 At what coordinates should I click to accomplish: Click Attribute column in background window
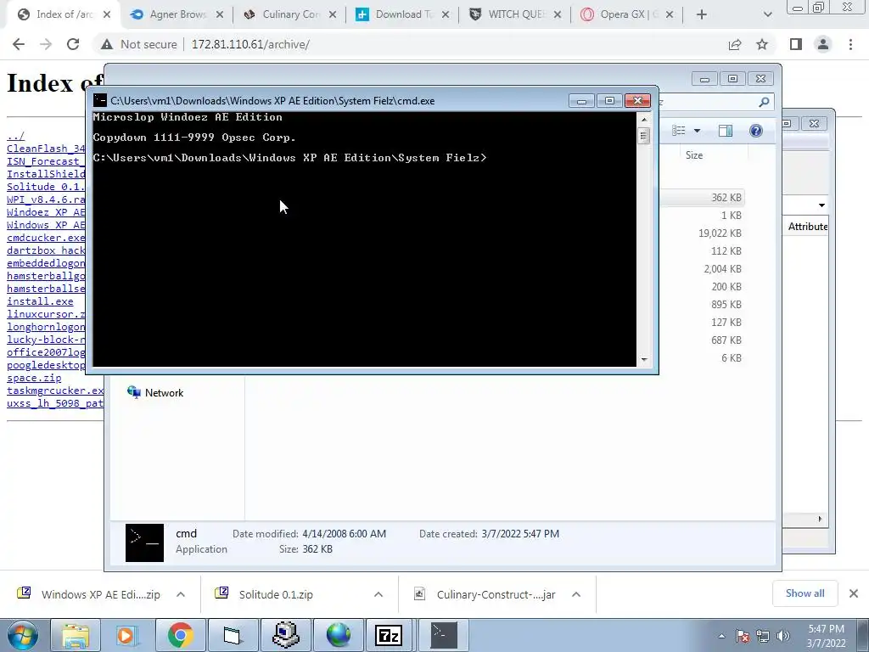click(808, 226)
